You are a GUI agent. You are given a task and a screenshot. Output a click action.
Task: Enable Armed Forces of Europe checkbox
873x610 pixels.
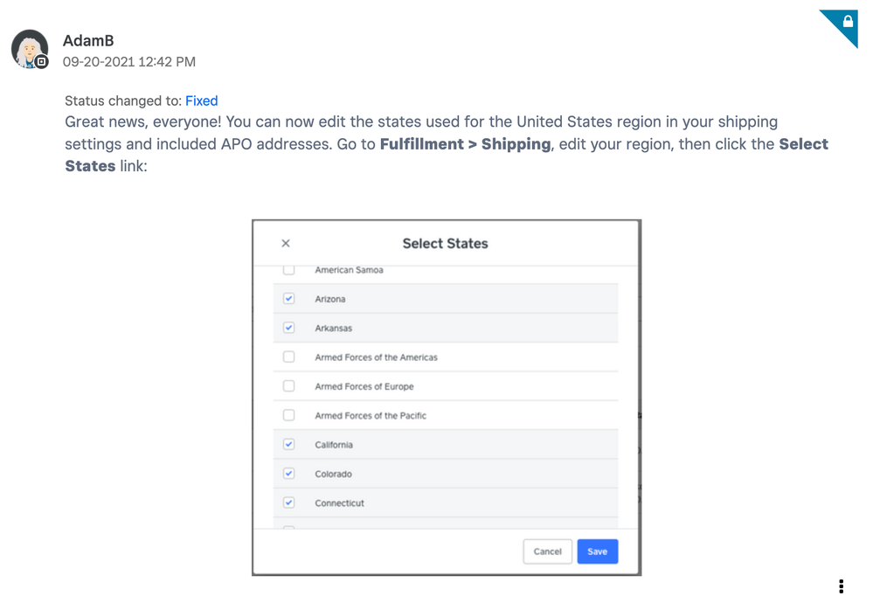click(x=289, y=386)
